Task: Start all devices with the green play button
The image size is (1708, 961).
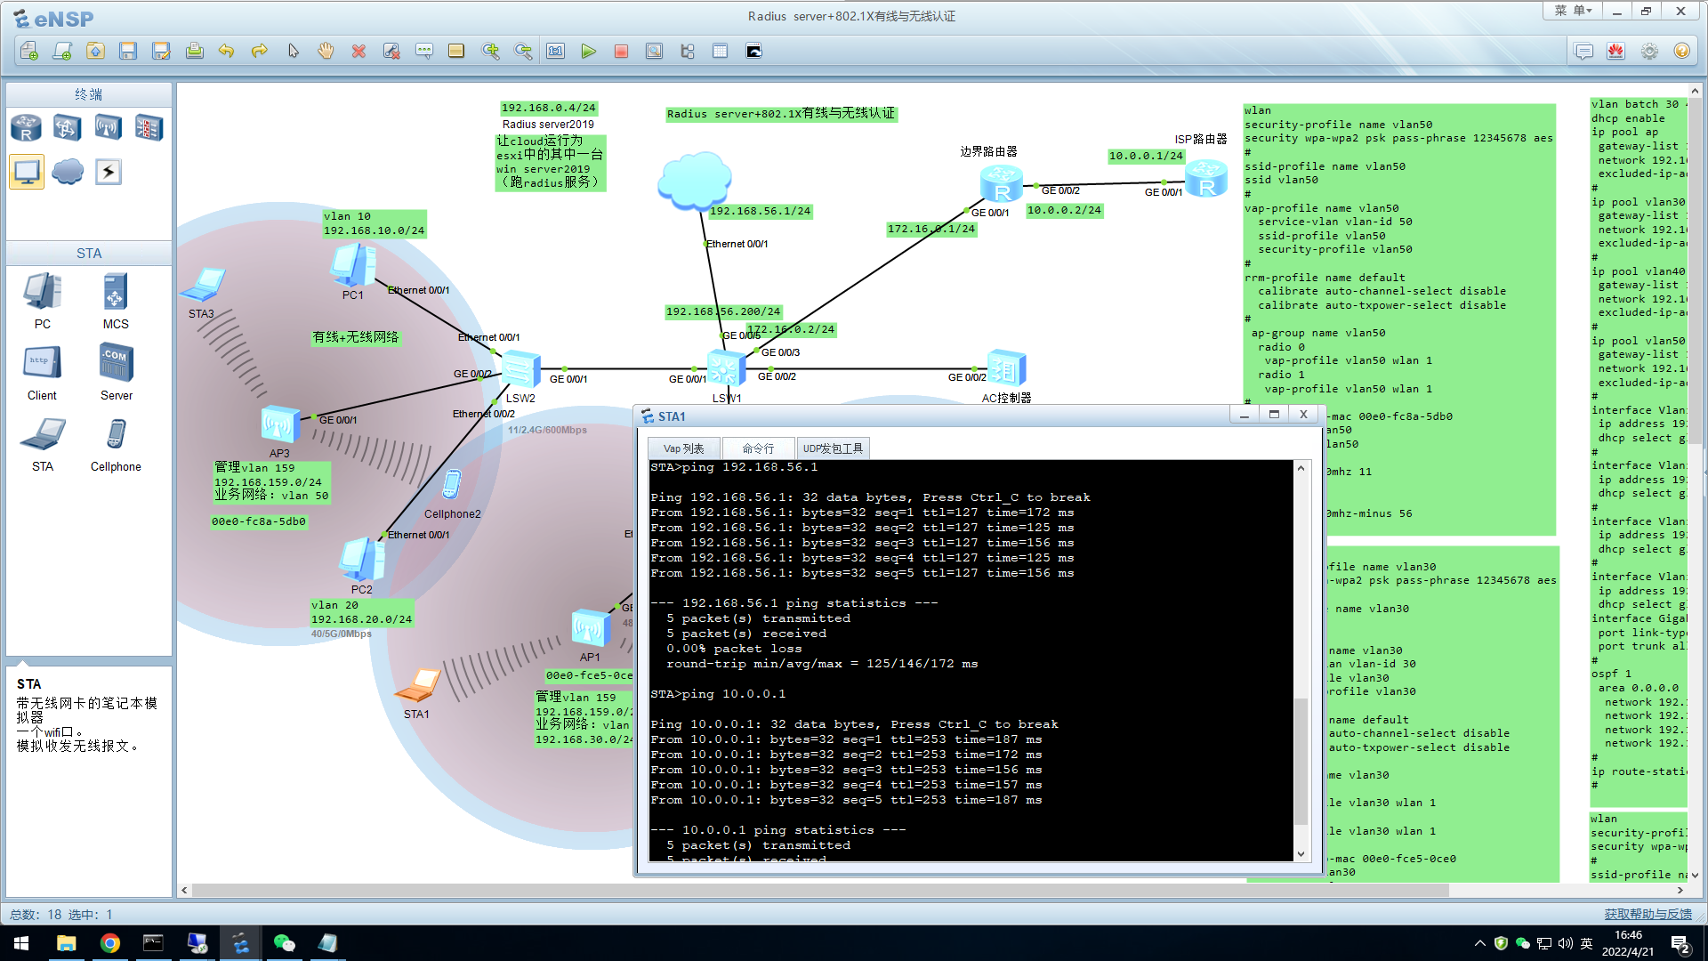Action: [x=588, y=52]
